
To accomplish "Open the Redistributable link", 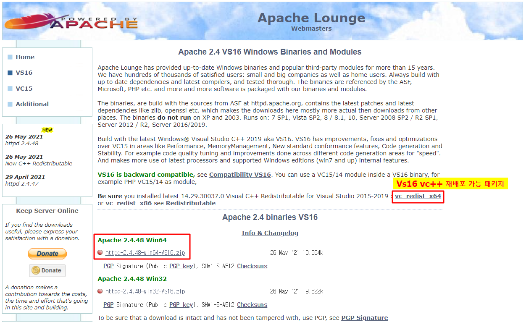I will [x=190, y=203].
